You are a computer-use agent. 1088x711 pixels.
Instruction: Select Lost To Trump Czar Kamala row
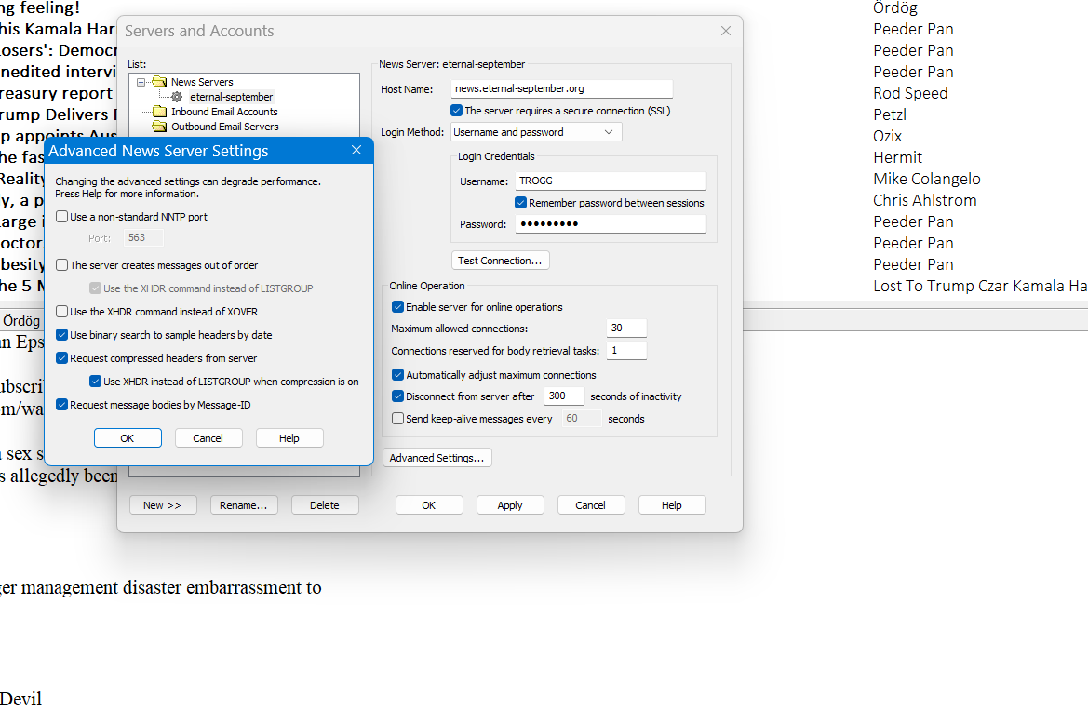(x=980, y=286)
